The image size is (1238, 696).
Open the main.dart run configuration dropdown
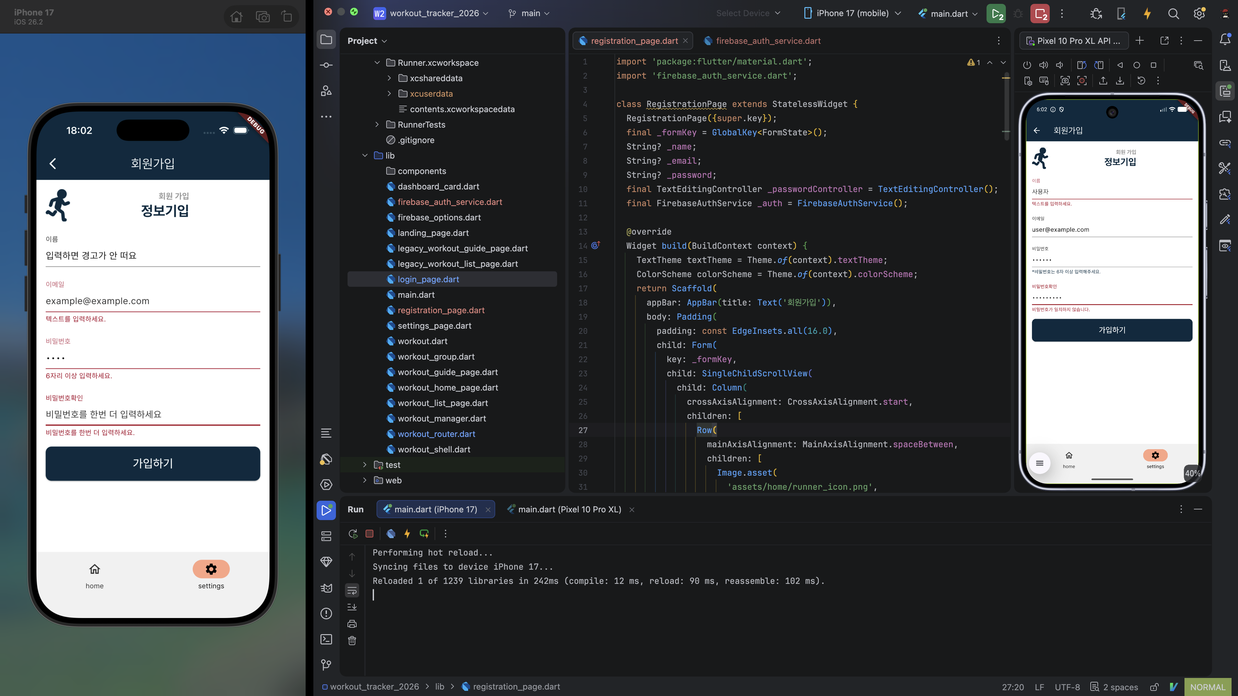(948, 14)
